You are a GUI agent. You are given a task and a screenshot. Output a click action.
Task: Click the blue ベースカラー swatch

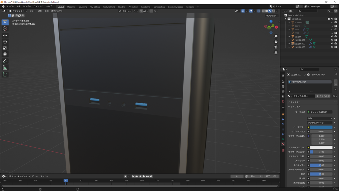[321, 127]
